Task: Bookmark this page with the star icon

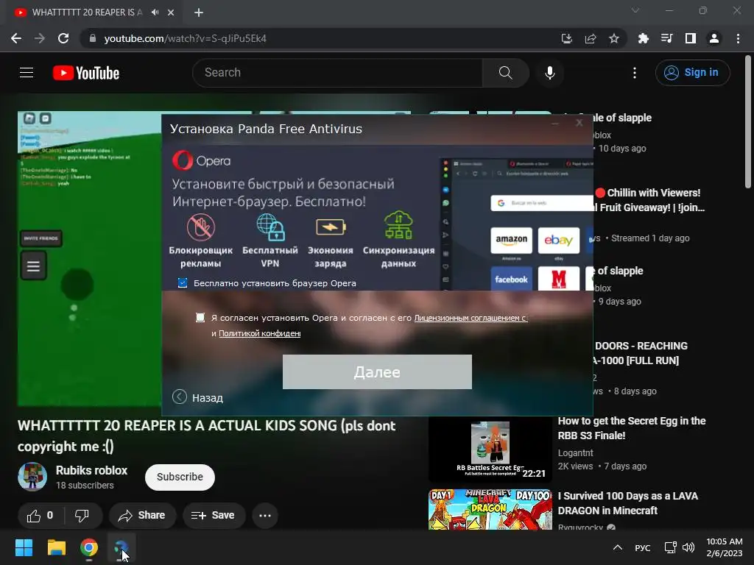Action: [x=614, y=38]
